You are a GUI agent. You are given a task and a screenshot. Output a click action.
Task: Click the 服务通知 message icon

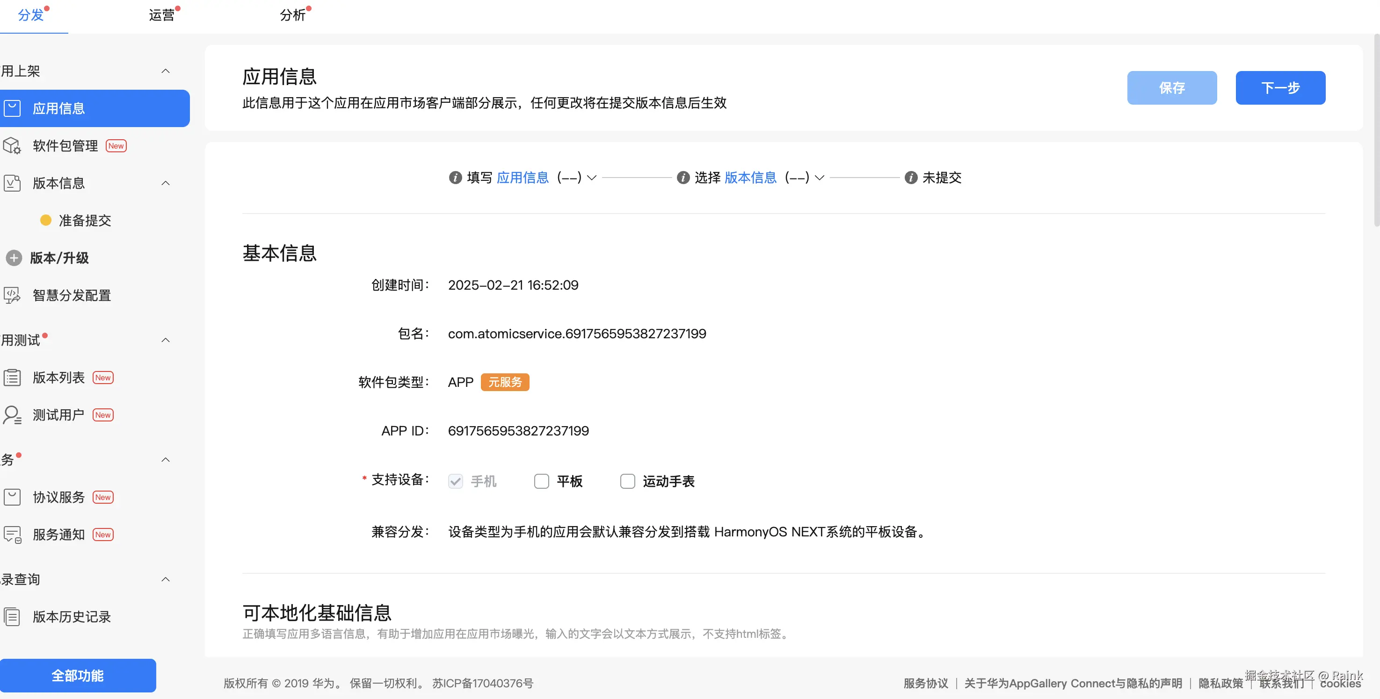pos(12,535)
